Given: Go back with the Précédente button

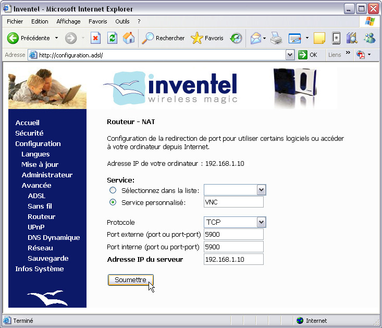Looking at the screenshot, I should [x=28, y=38].
